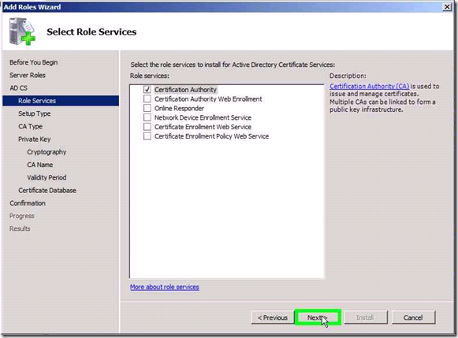Check the Online Responder option

click(x=147, y=108)
